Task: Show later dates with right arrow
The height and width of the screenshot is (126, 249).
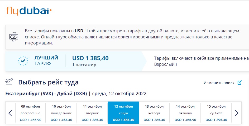Action: click(236, 113)
